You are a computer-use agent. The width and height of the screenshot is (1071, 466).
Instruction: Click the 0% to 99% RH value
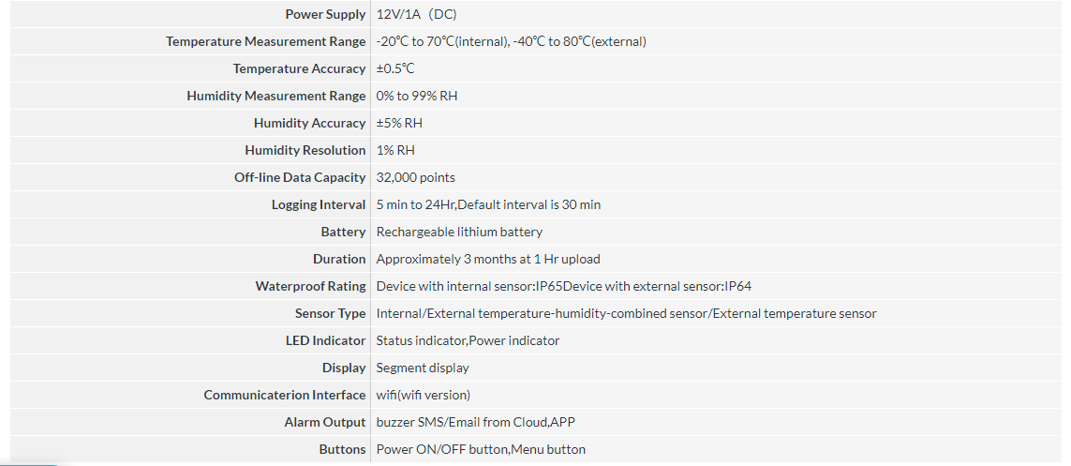417,97
